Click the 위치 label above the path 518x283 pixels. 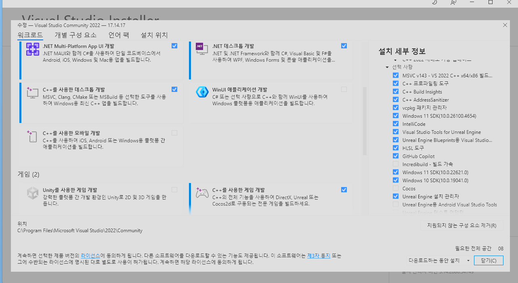tap(22, 224)
